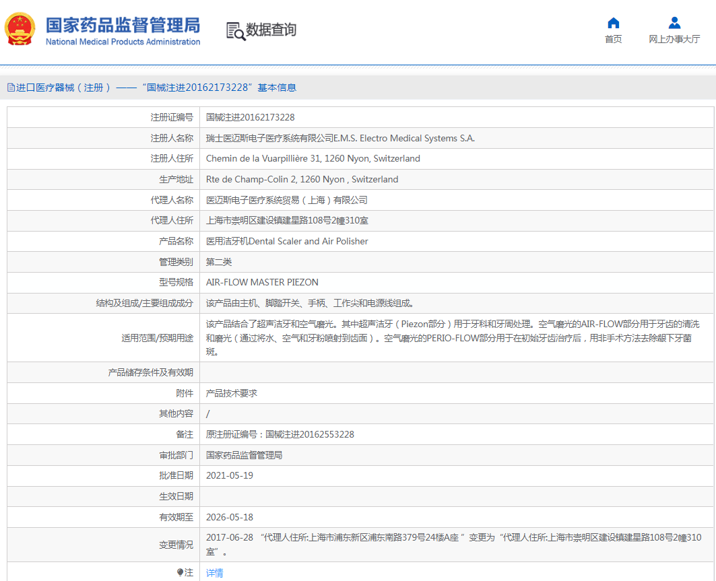
Task: Click the original registration number 国械注进20162553228
Action: [x=310, y=434]
